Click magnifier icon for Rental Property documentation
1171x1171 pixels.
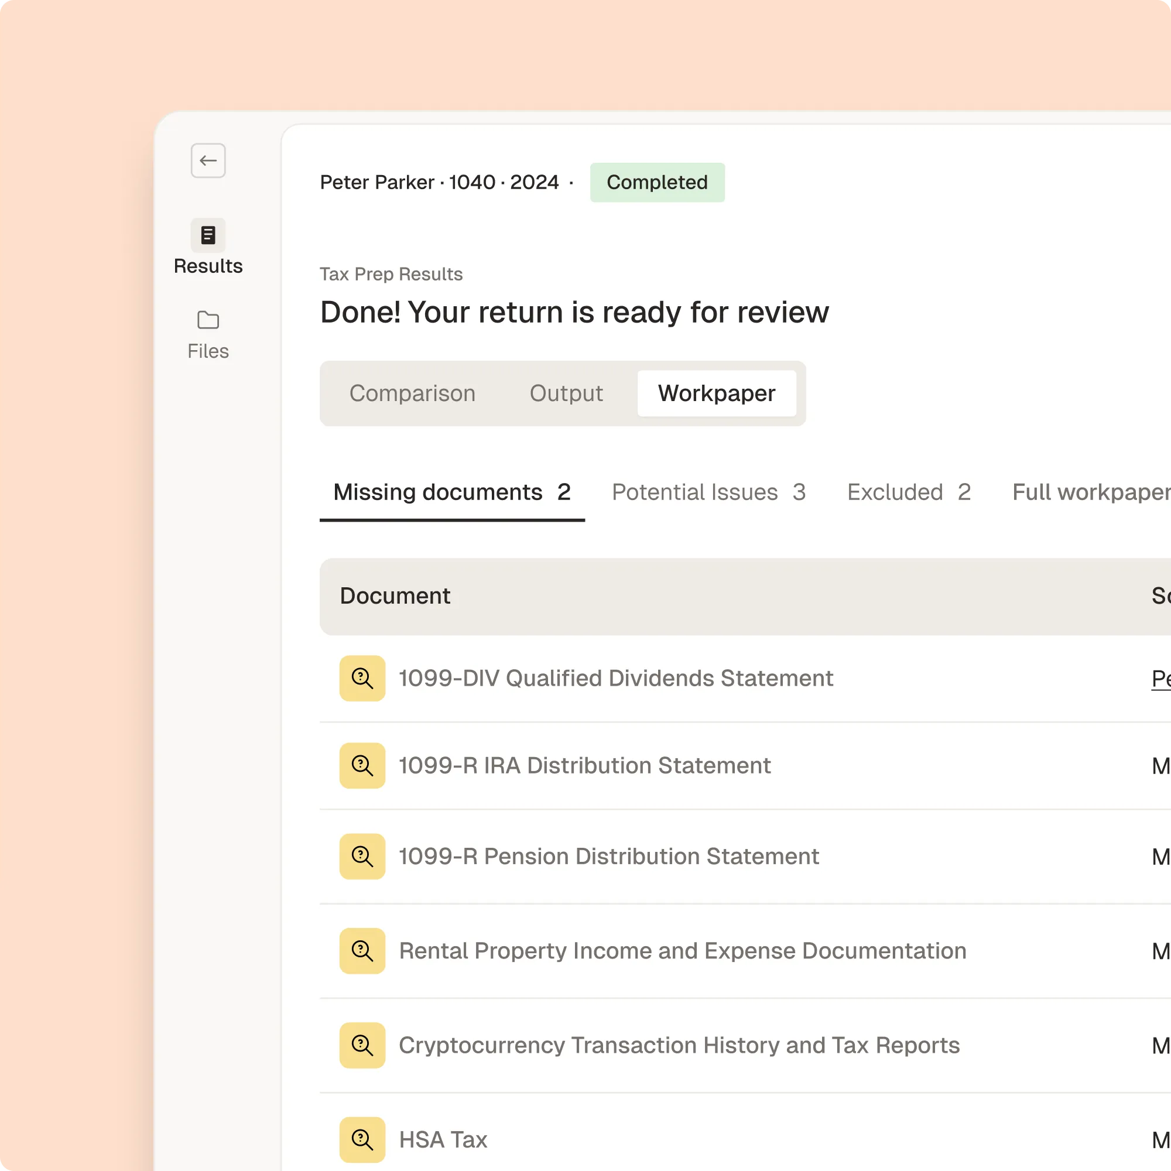pyautogui.click(x=362, y=951)
